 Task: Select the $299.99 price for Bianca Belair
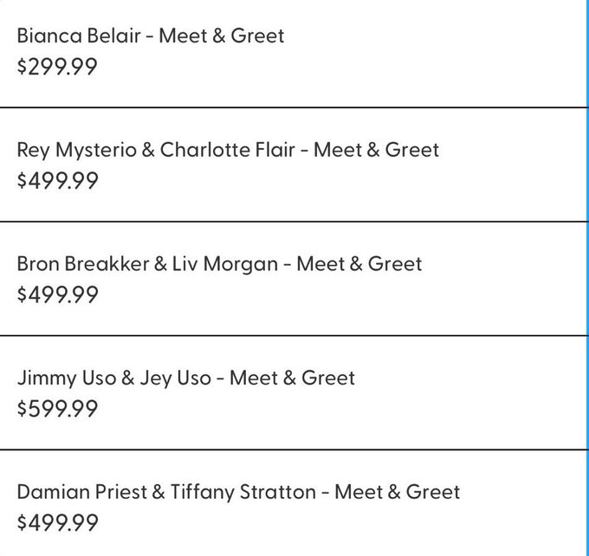pos(57,67)
